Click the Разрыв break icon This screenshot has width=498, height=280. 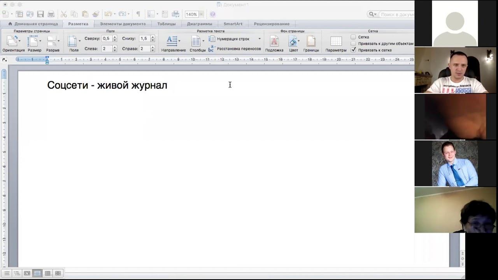pos(52,41)
